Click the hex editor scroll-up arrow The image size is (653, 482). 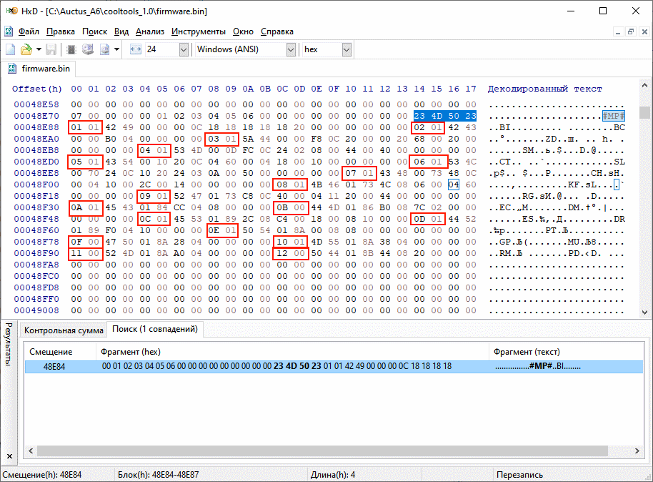click(644, 86)
